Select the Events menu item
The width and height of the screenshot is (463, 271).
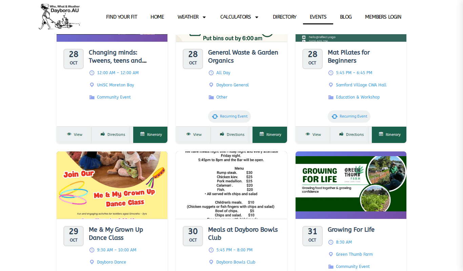(x=318, y=17)
